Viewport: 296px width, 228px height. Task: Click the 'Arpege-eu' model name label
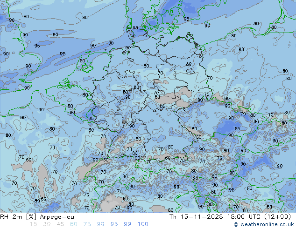[x=57, y=217]
